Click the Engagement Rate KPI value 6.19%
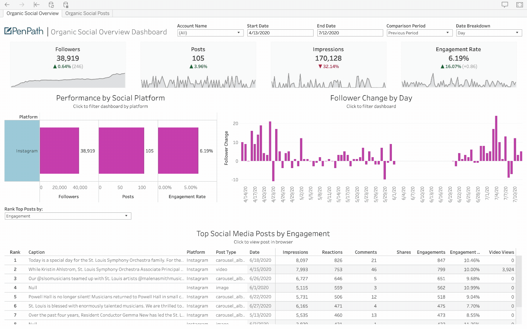This screenshot has height=329, width=527. click(x=458, y=58)
